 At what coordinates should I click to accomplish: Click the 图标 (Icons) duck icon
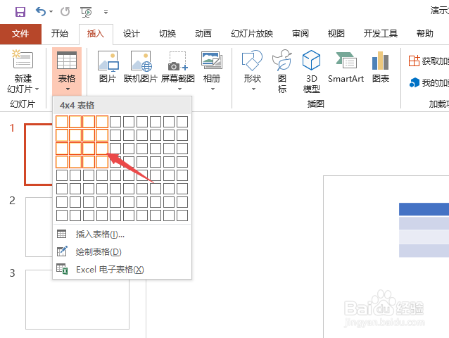(282, 60)
